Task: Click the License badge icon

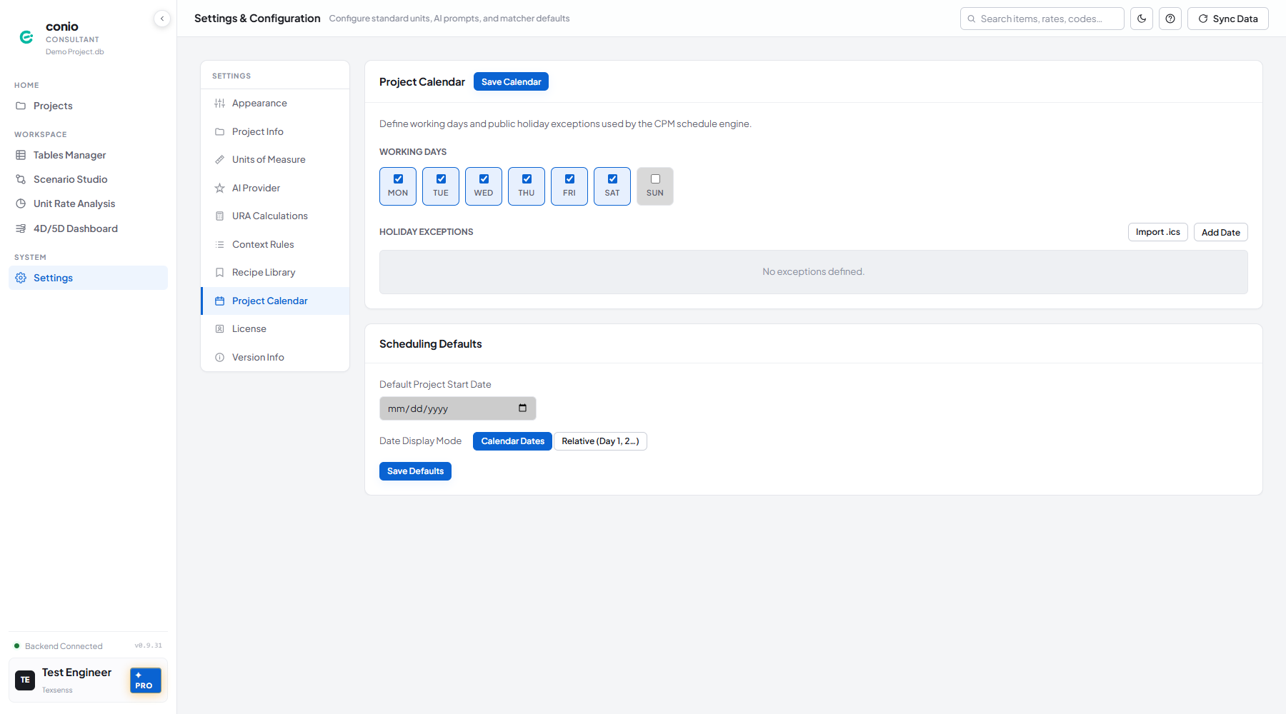Action: point(219,329)
